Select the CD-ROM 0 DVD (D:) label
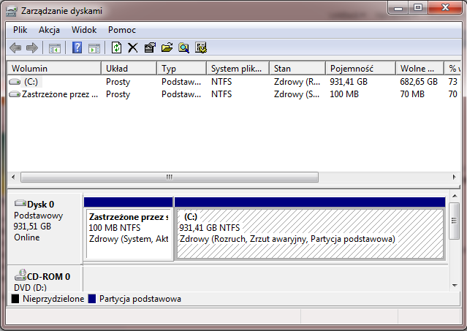 tap(45, 278)
